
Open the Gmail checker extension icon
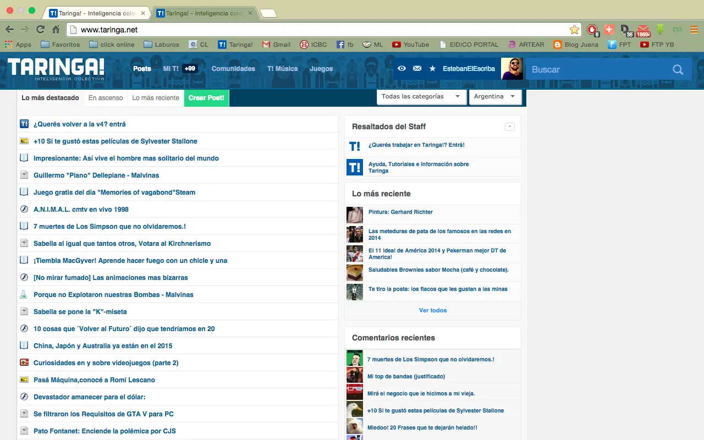pyautogui.click(x=643, y=30)
